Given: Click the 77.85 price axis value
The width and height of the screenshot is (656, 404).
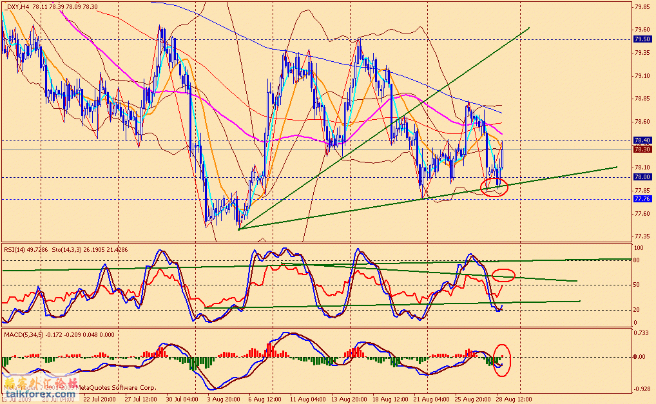Looking at the screenshot, I should click(642, 190).
